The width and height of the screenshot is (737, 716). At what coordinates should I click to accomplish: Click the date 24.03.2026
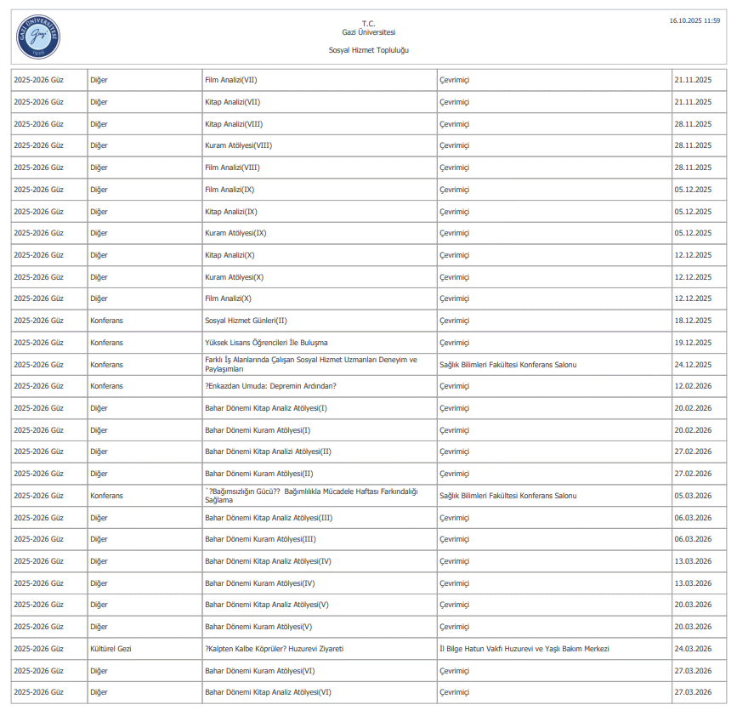coord(692,649)
